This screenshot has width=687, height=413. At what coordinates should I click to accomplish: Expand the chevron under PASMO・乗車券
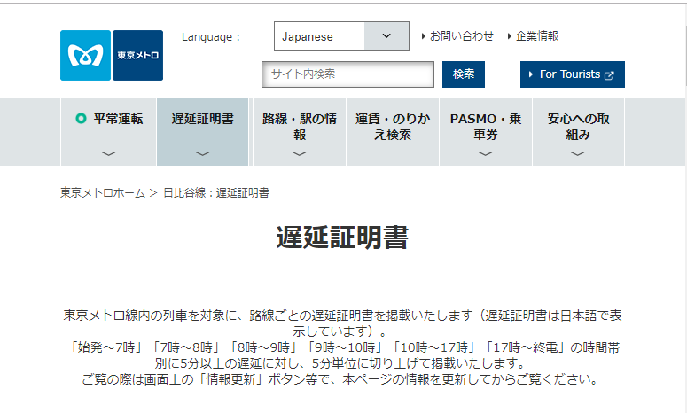486,153
